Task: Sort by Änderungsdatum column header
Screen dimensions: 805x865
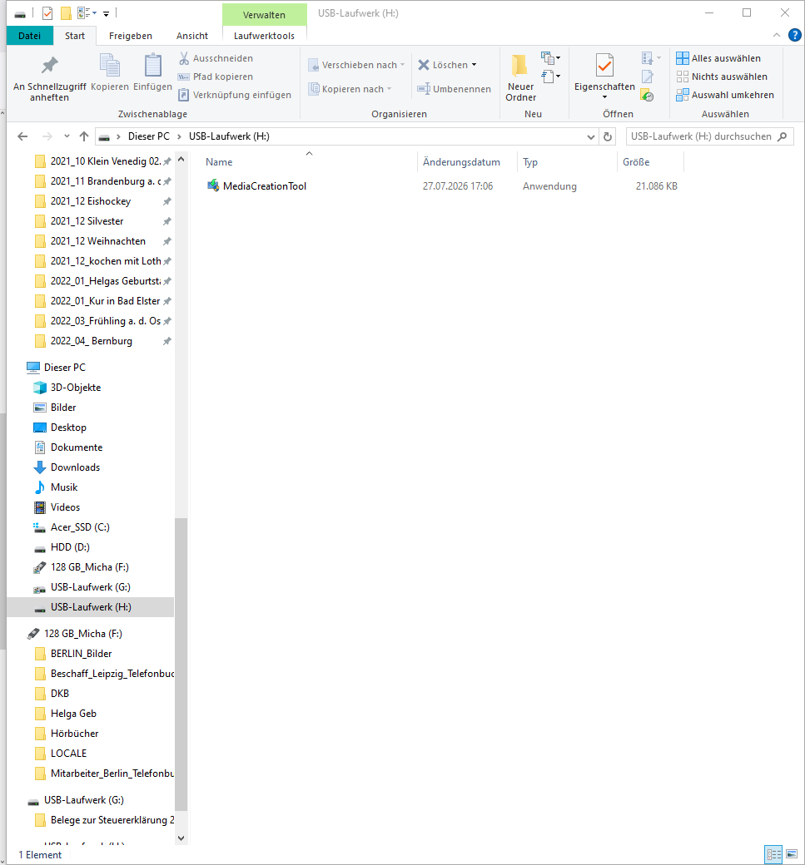Action: (461, 162)
